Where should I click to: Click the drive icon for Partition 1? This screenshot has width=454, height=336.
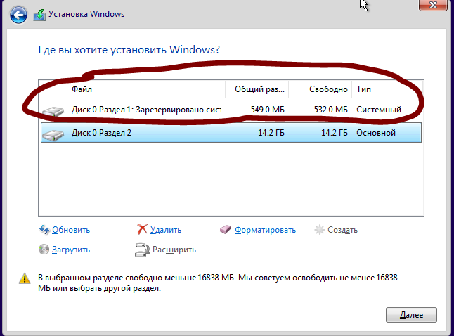[x=53, y=111]
